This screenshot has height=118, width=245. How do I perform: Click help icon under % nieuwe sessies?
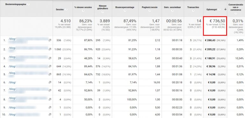pyautogui.click(x=83, y=11)
